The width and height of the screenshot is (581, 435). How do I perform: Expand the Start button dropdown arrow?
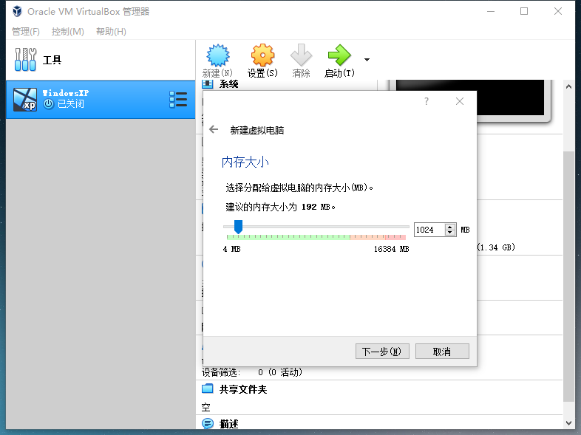pyautogui.click(x=367, y=60)
